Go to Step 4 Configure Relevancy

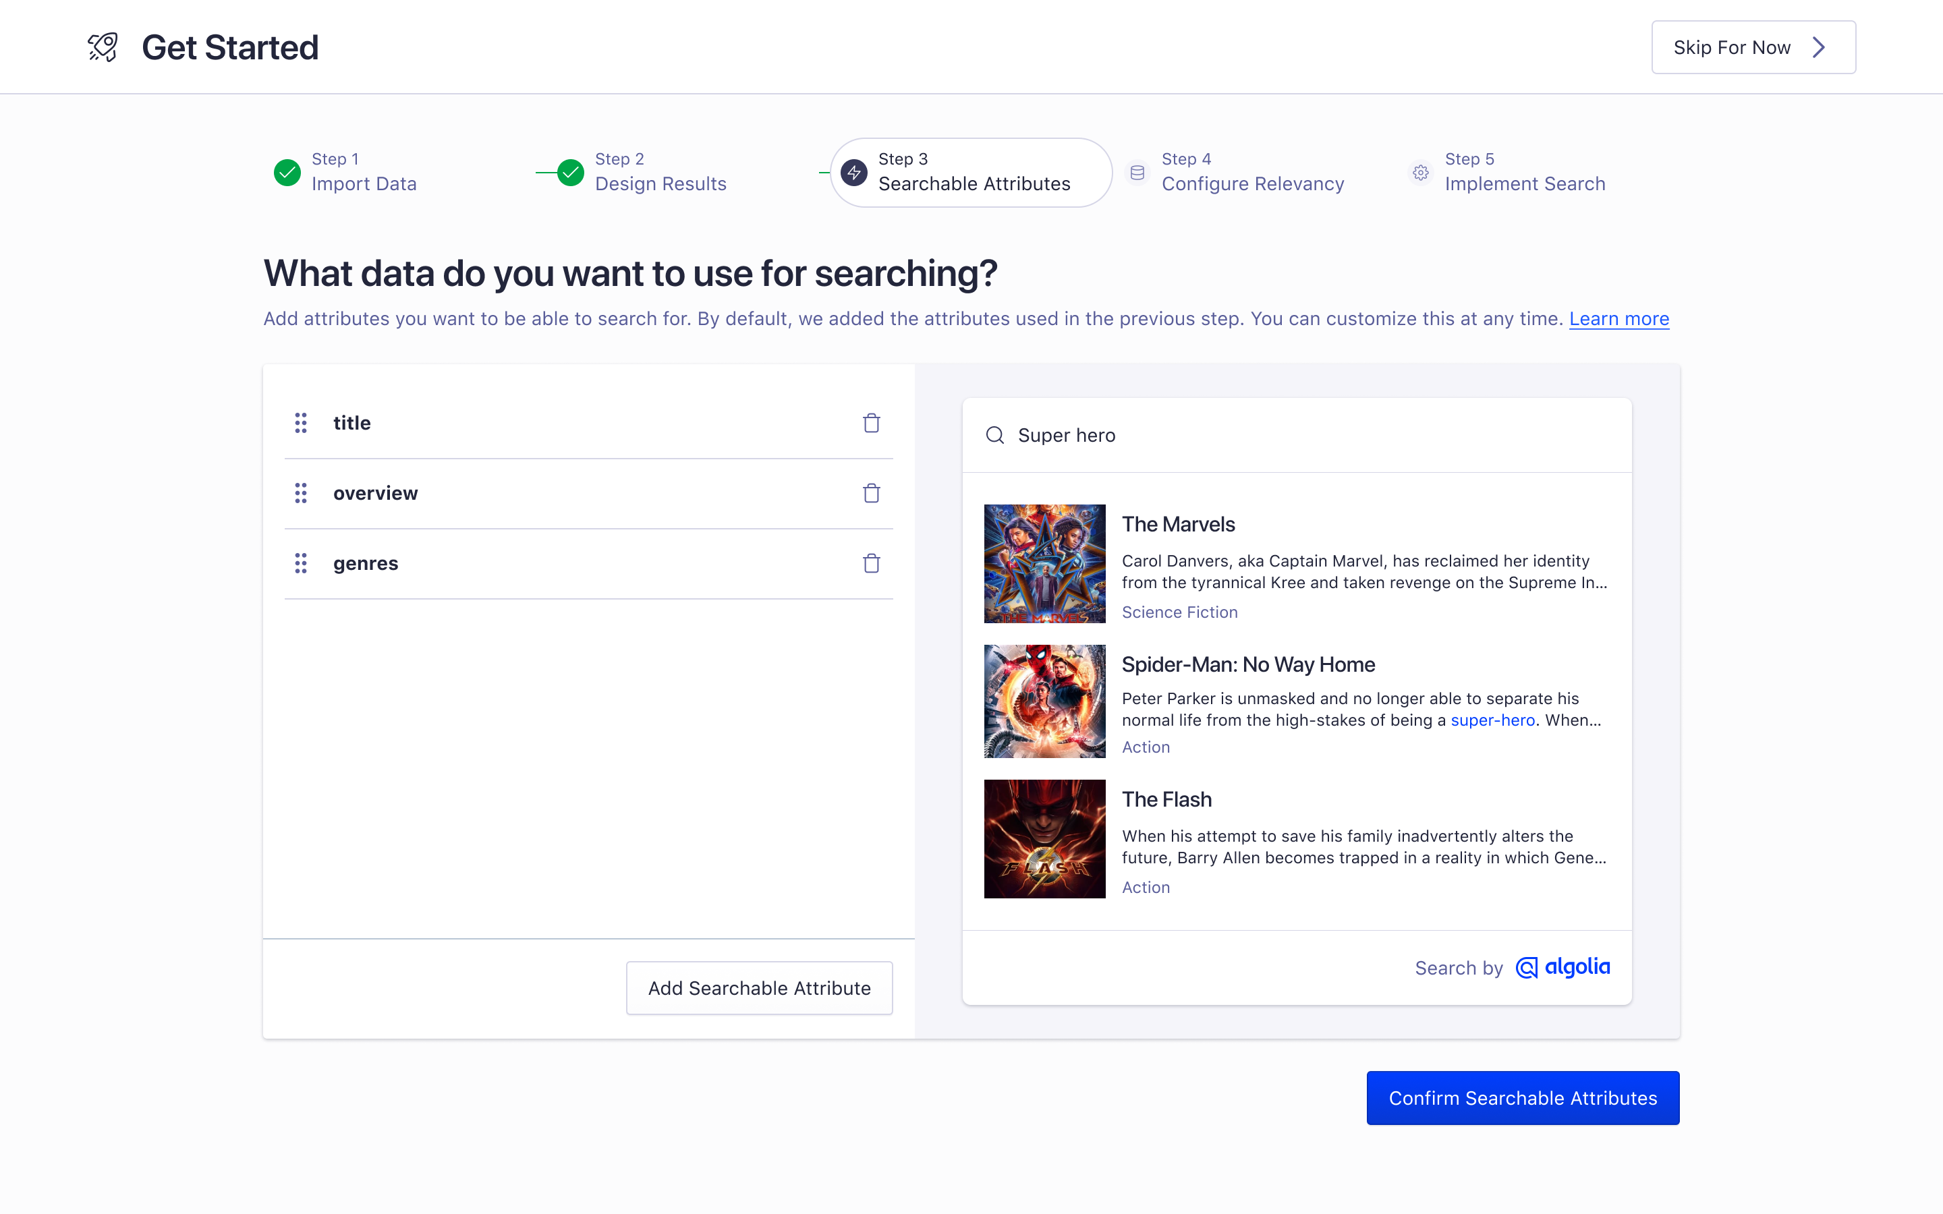[1235, 173]
